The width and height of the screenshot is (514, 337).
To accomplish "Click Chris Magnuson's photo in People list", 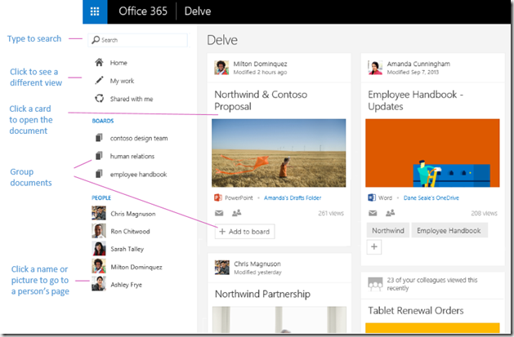I will point(99,213).
